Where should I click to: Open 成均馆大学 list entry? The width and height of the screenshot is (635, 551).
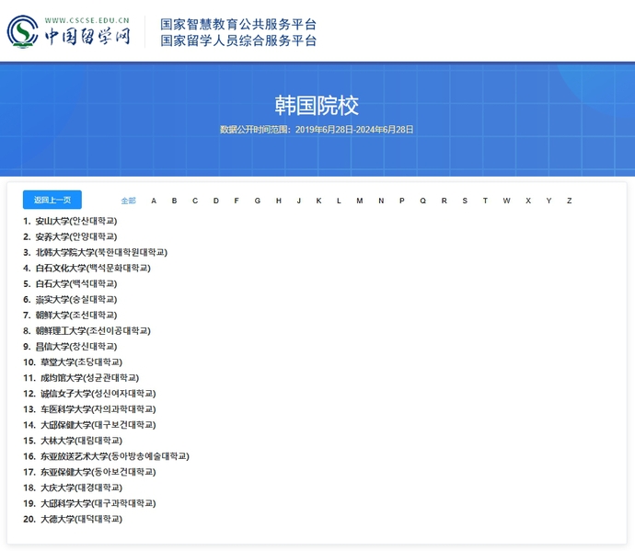click(89, 377)
